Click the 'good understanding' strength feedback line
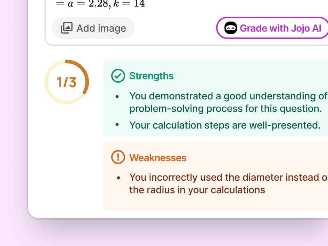 (x=228, y=96)
